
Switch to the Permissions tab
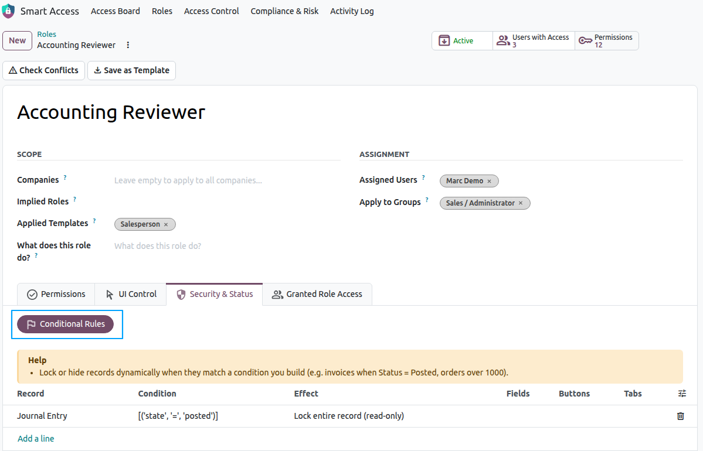(x=56, y=294)
